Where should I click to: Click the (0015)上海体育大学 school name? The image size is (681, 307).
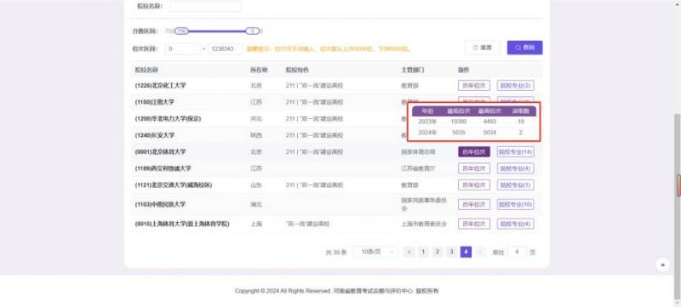click(182, 224)
